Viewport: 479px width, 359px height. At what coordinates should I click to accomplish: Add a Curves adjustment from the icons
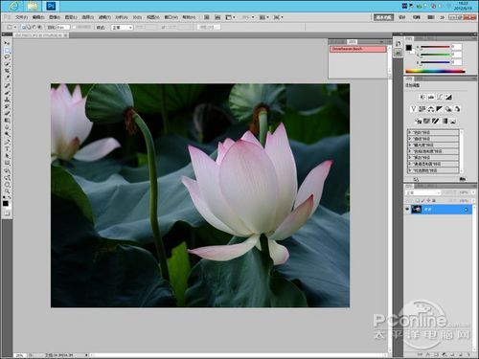440,98
